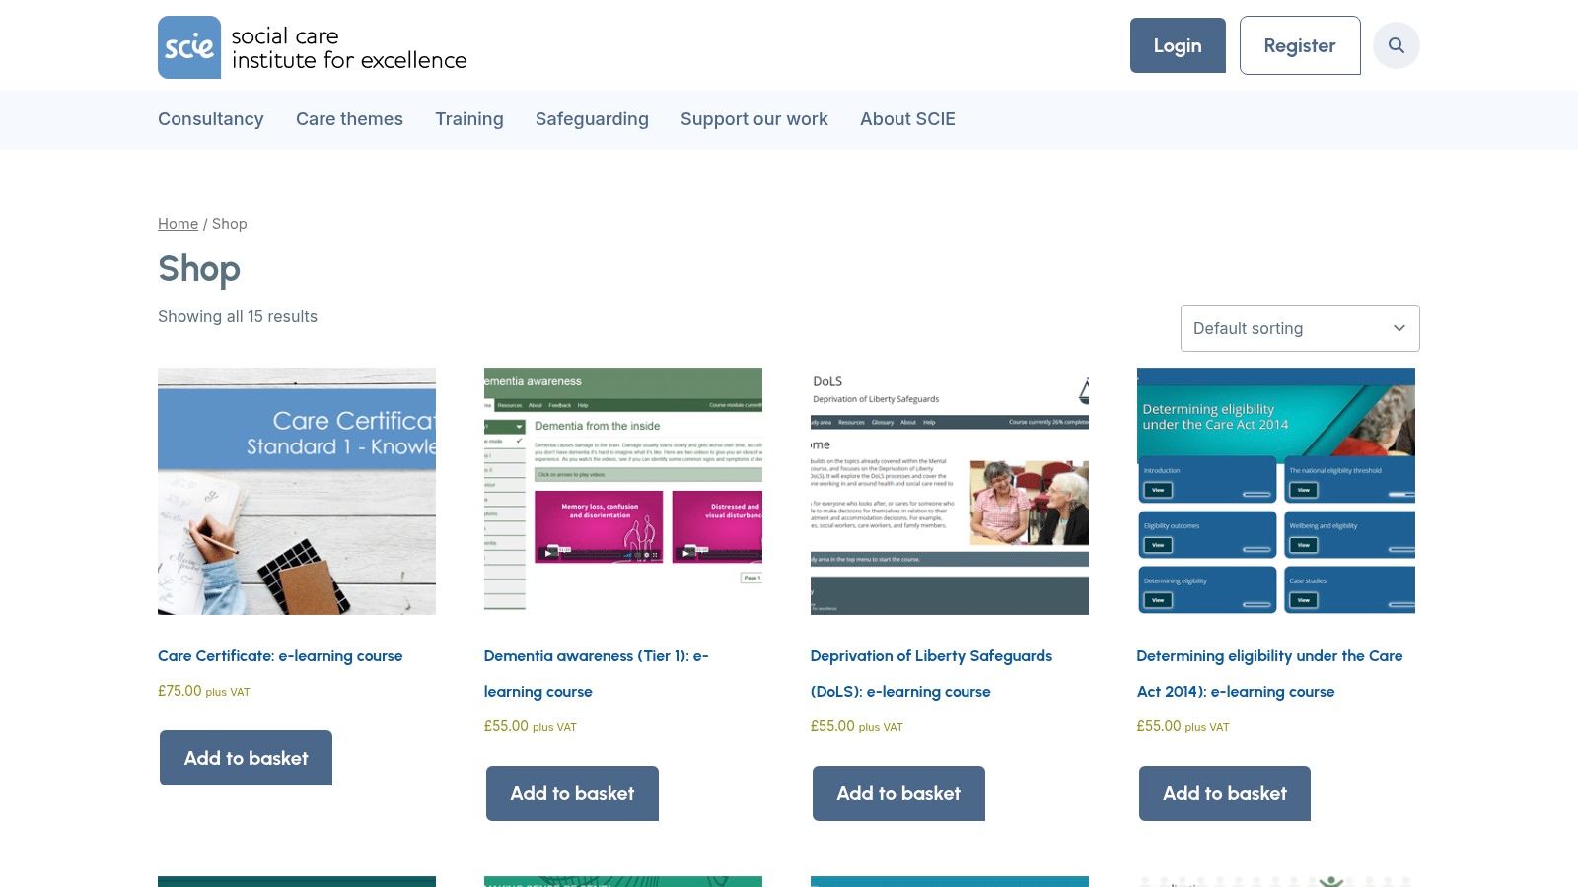Add Dementia awareness course to basket

(x=572, y=793)
